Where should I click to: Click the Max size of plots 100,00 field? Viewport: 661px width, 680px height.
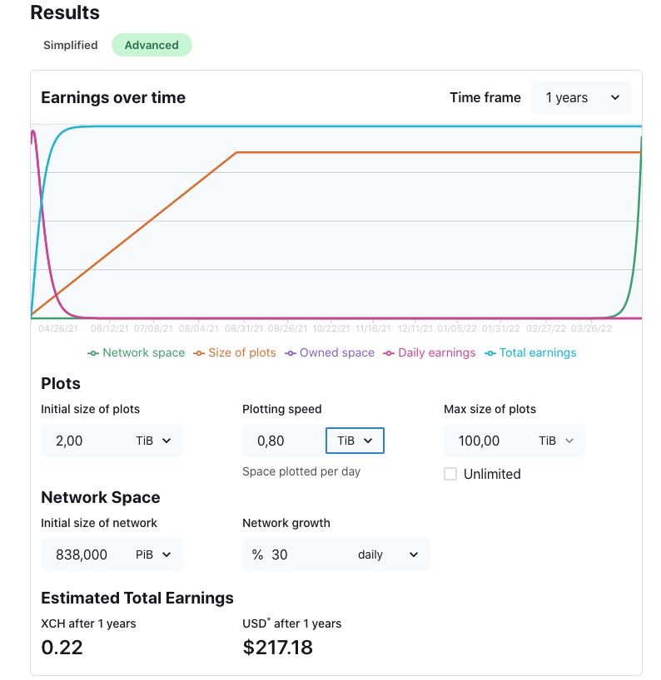click(487, 441)
